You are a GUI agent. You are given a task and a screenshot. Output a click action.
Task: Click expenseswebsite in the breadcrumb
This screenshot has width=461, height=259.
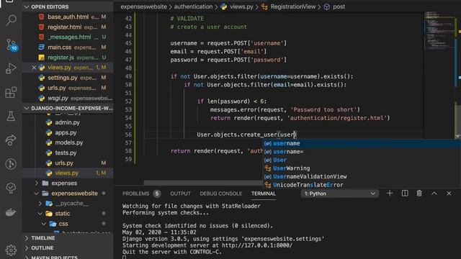[x=143, y=6]
